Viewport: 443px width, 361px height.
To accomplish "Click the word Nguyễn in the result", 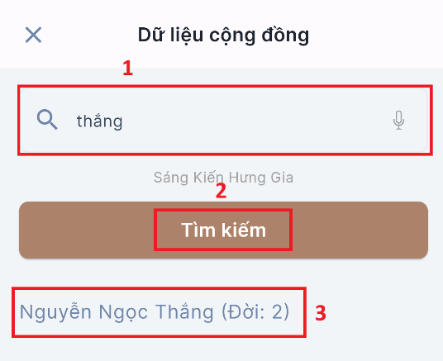I will click(x=55, y=312).
